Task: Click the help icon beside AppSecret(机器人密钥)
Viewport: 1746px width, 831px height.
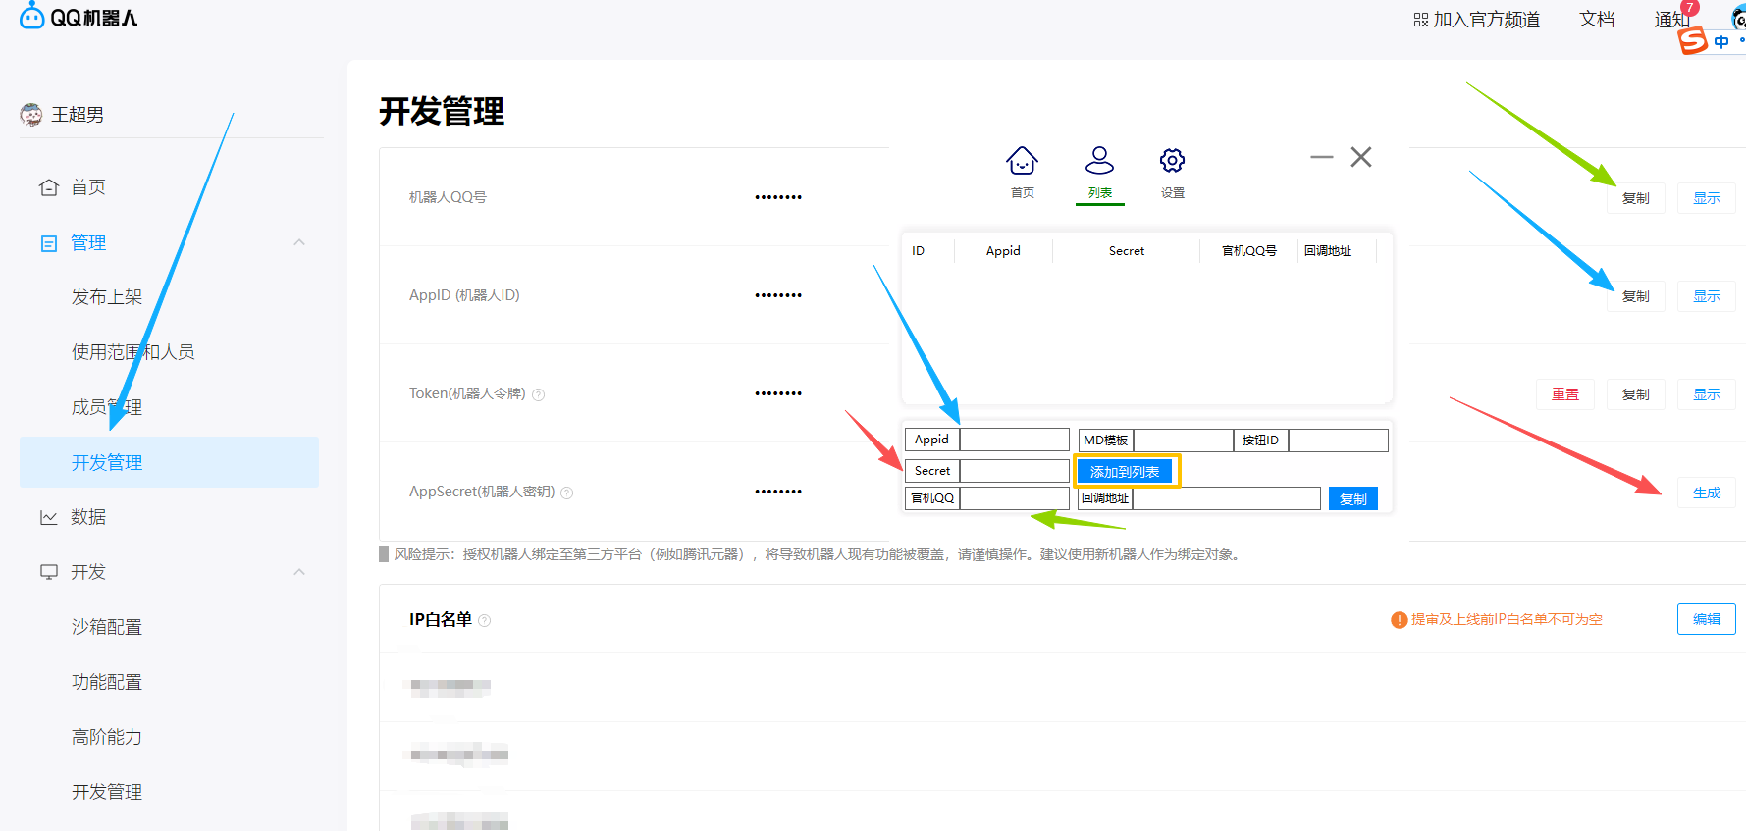Action: tap(566, 493)
